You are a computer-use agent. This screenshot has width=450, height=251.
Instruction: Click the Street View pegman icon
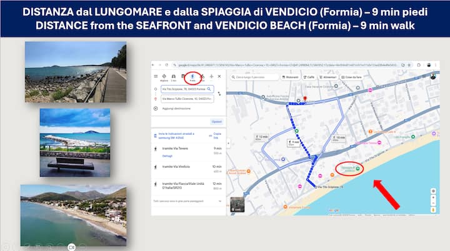coord(433,210)
